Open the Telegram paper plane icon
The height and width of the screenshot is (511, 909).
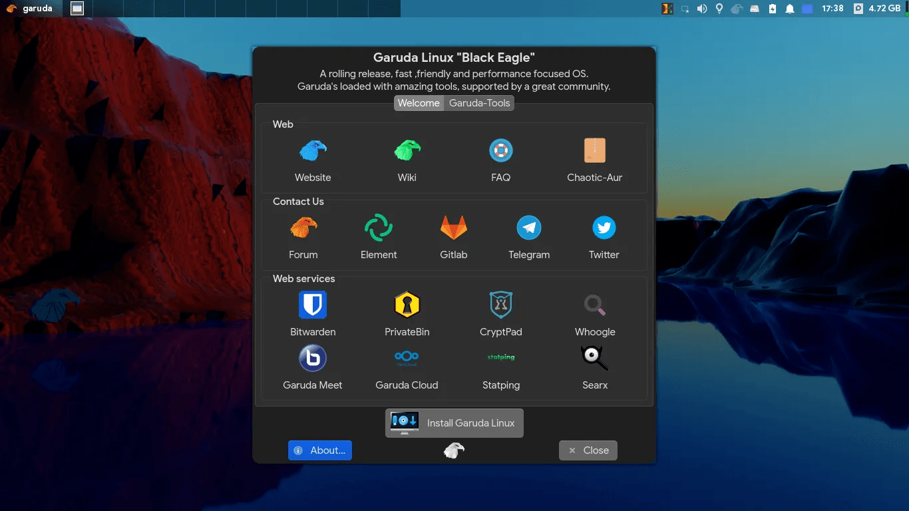pyautogui.click(x=529, y=228)
